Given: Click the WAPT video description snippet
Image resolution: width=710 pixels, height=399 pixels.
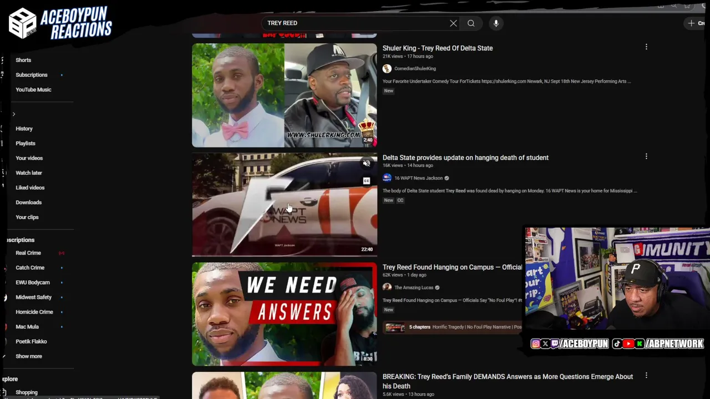Looking at the screenshot, I should [510, 191].
